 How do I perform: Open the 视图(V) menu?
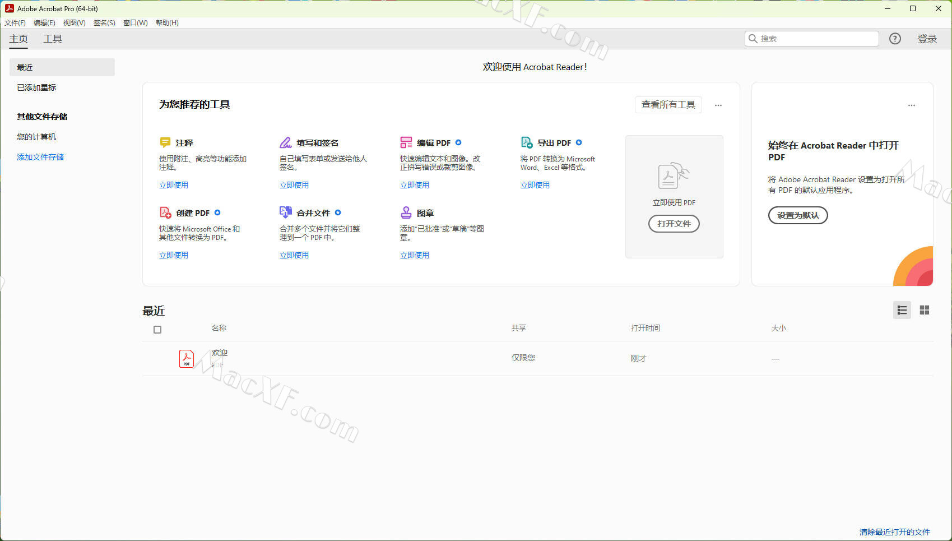pos(74,23)
